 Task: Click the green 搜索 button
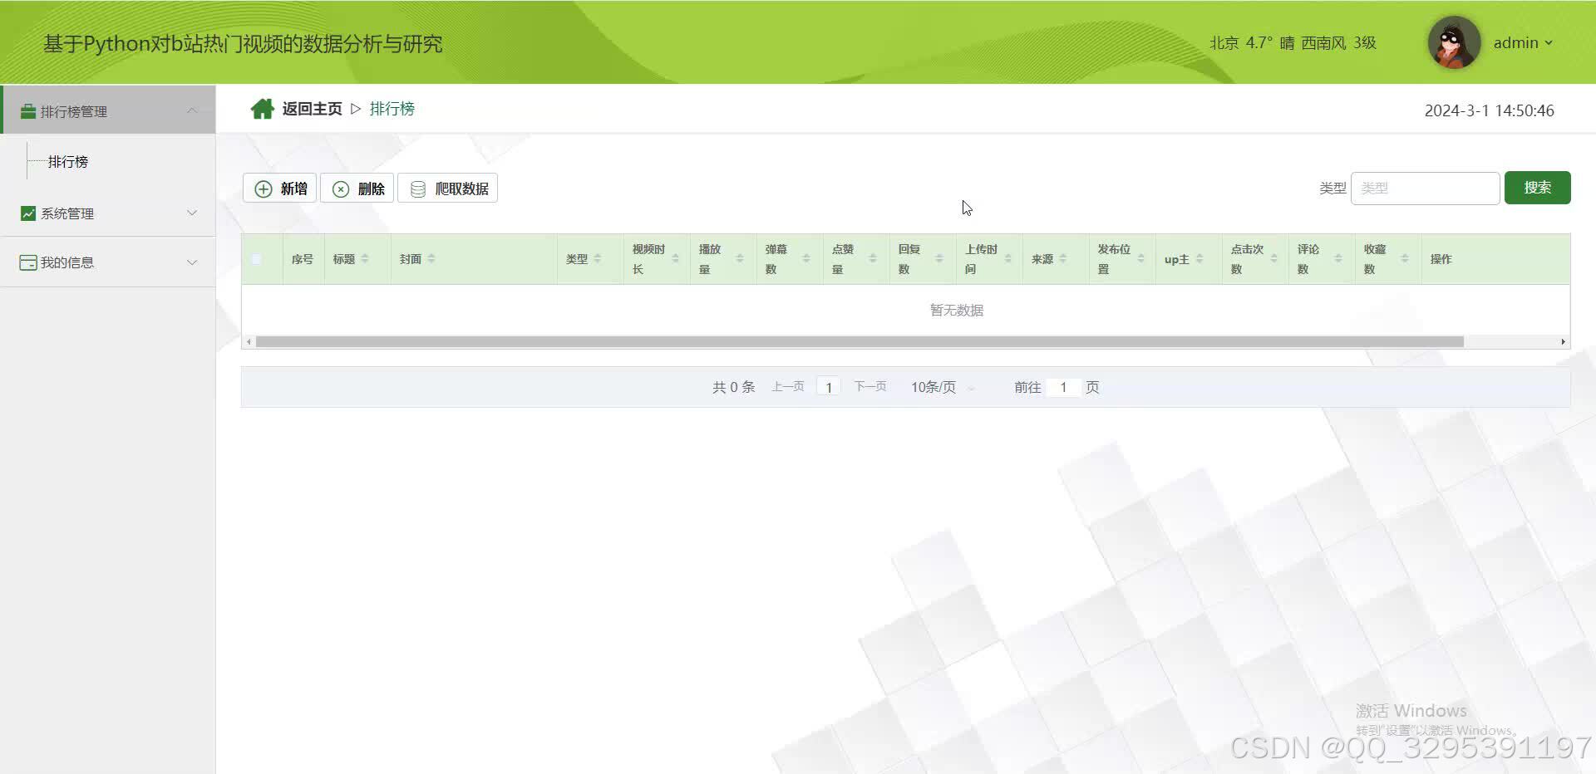(1537, 188)
